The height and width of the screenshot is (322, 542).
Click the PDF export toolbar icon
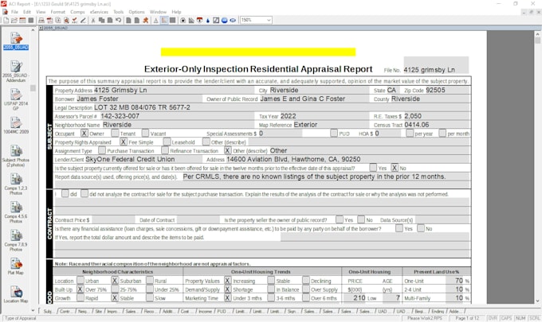point(49,21)
